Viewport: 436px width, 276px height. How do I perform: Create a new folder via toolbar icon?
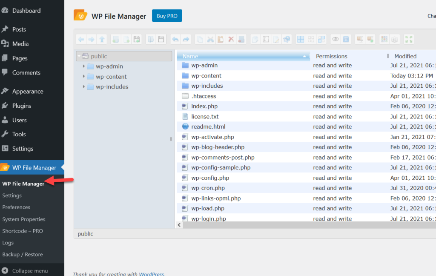coord(116,40)
